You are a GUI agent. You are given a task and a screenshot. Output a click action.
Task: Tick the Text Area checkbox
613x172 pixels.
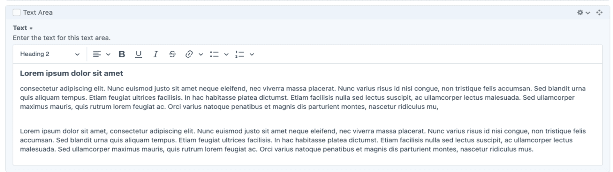pyautogui.click(x=17, y=12)
